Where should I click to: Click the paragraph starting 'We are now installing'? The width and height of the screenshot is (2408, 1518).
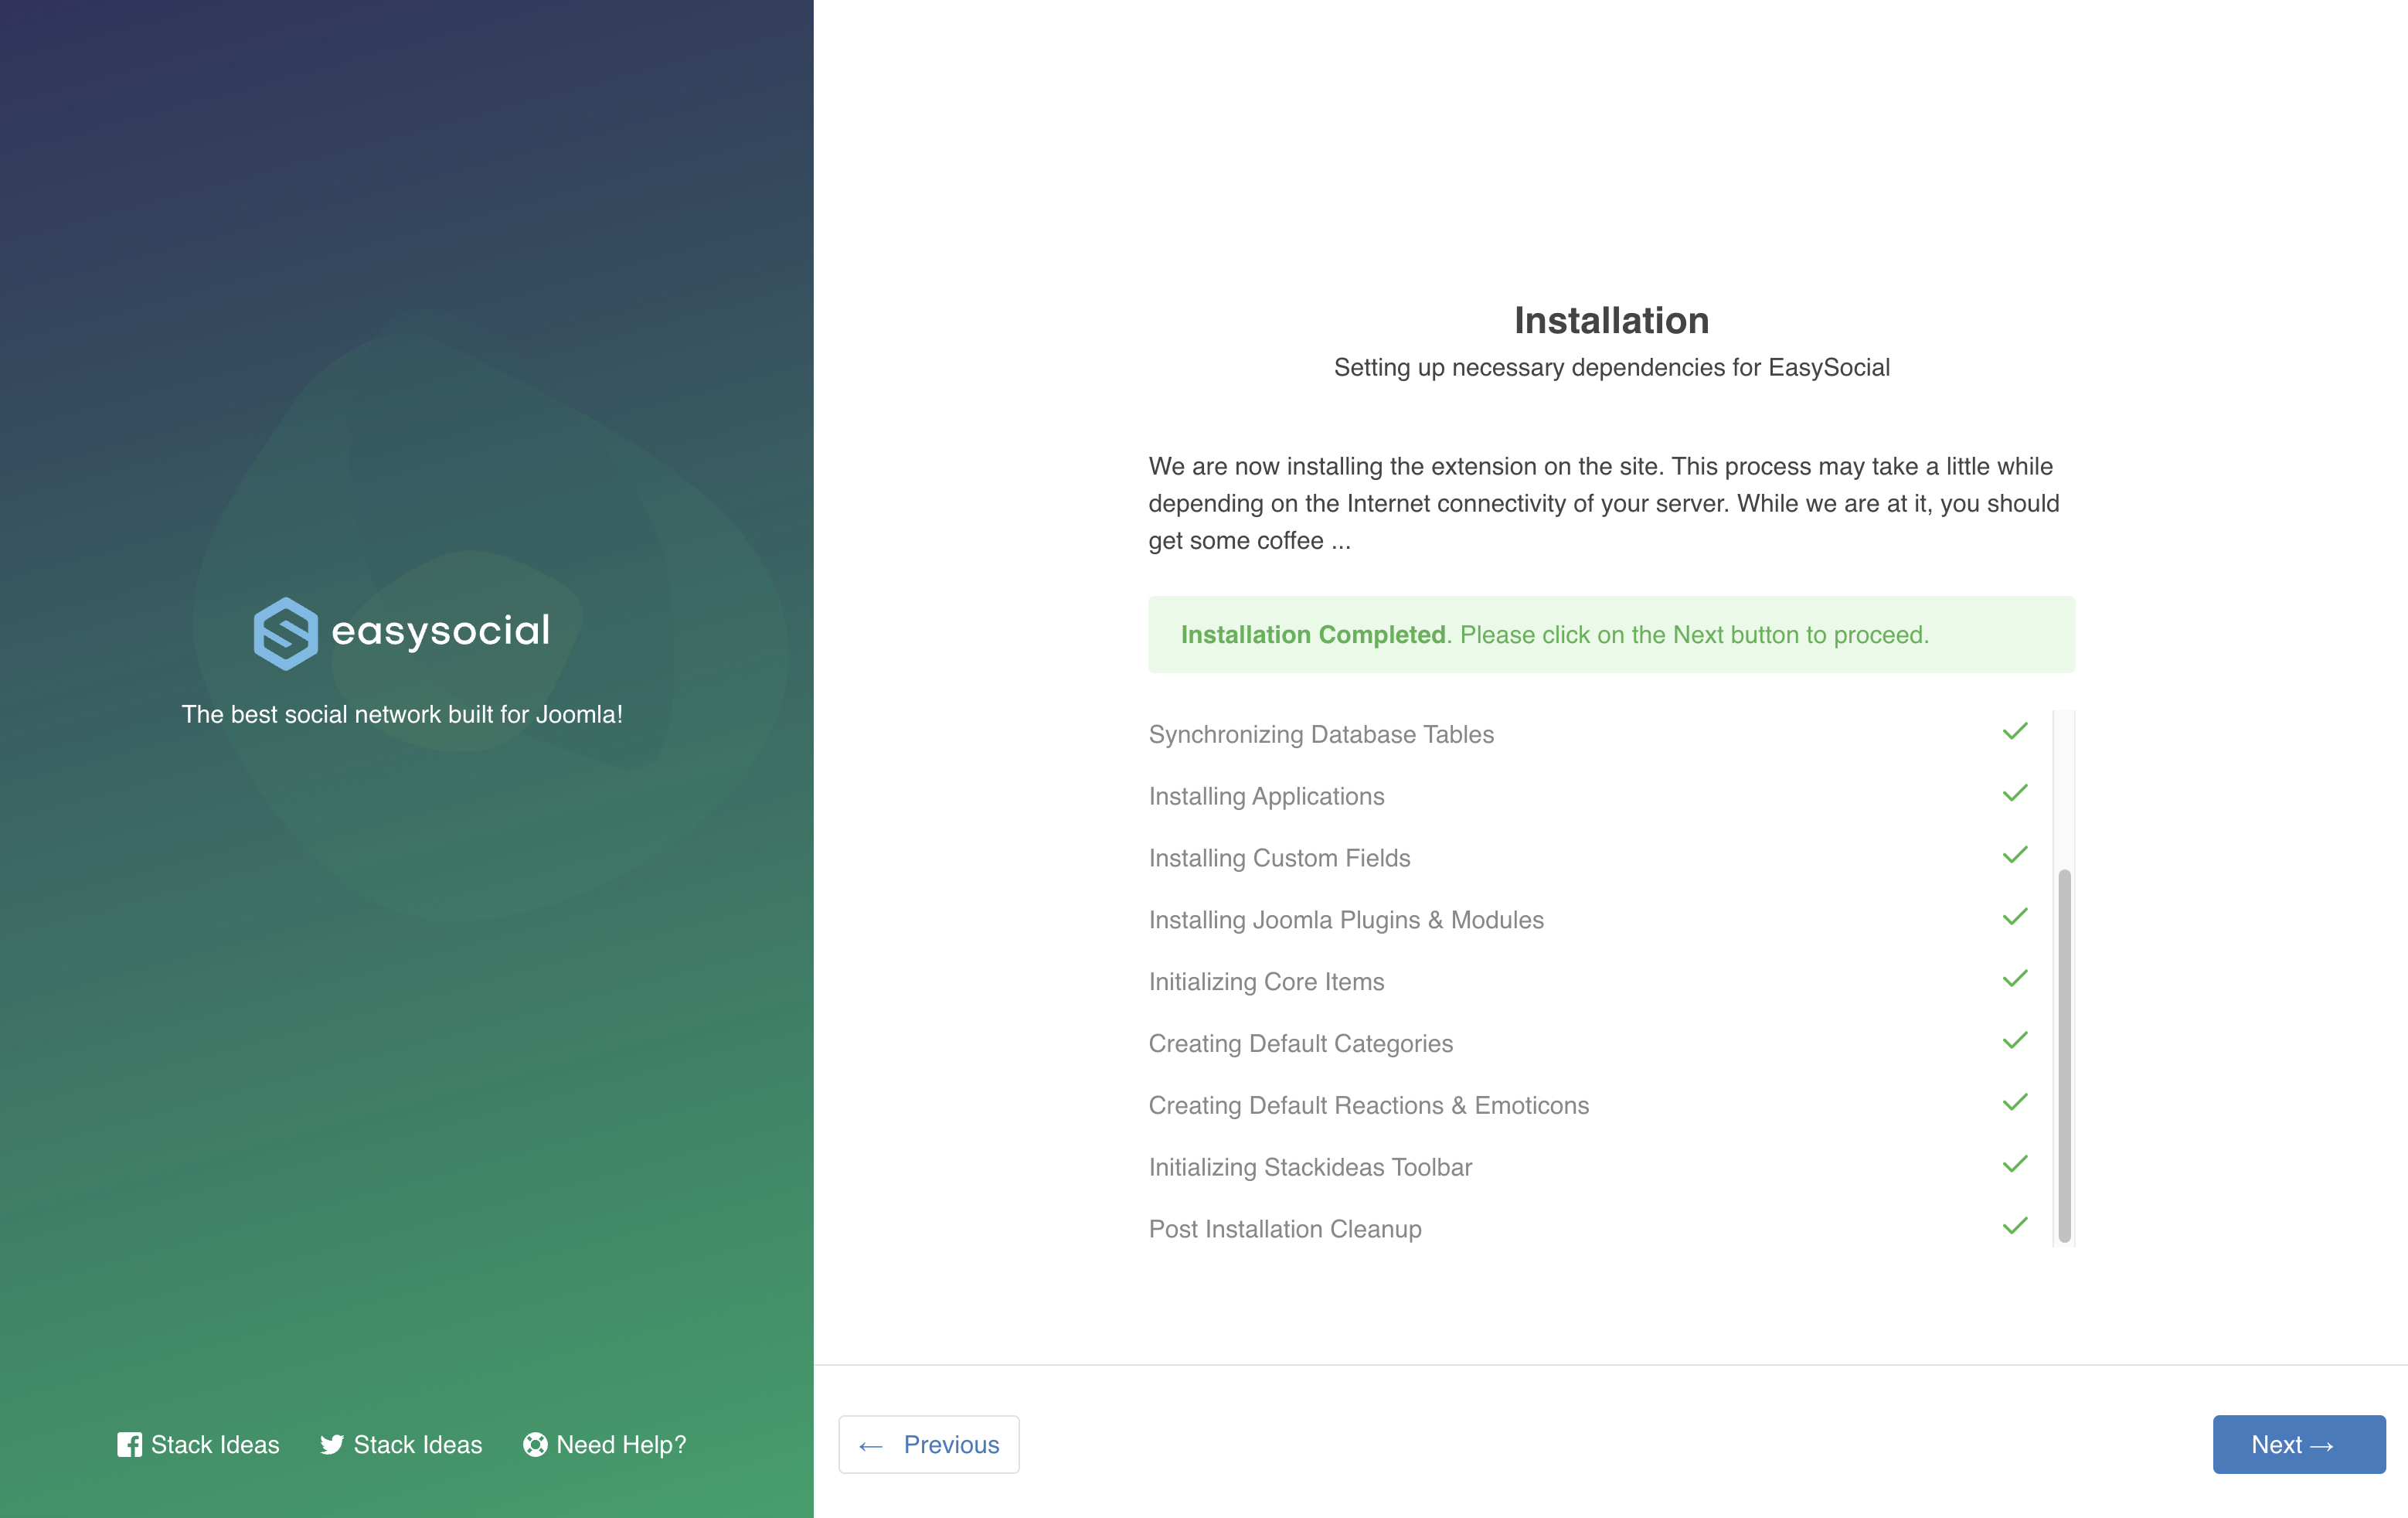[1604, 503]
